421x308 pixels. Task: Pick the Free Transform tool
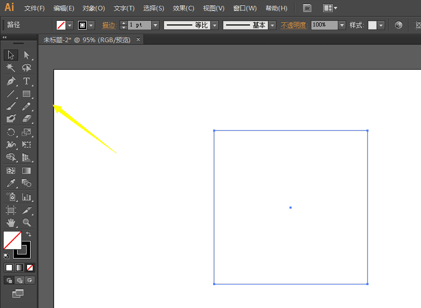coord(27,145)
